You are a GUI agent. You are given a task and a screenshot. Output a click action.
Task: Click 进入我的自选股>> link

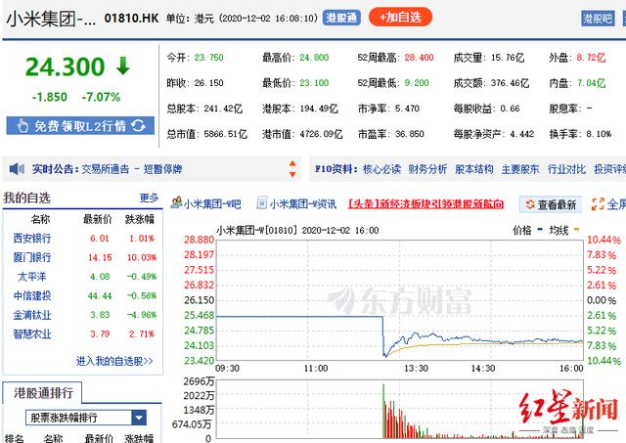click(114, 361)
